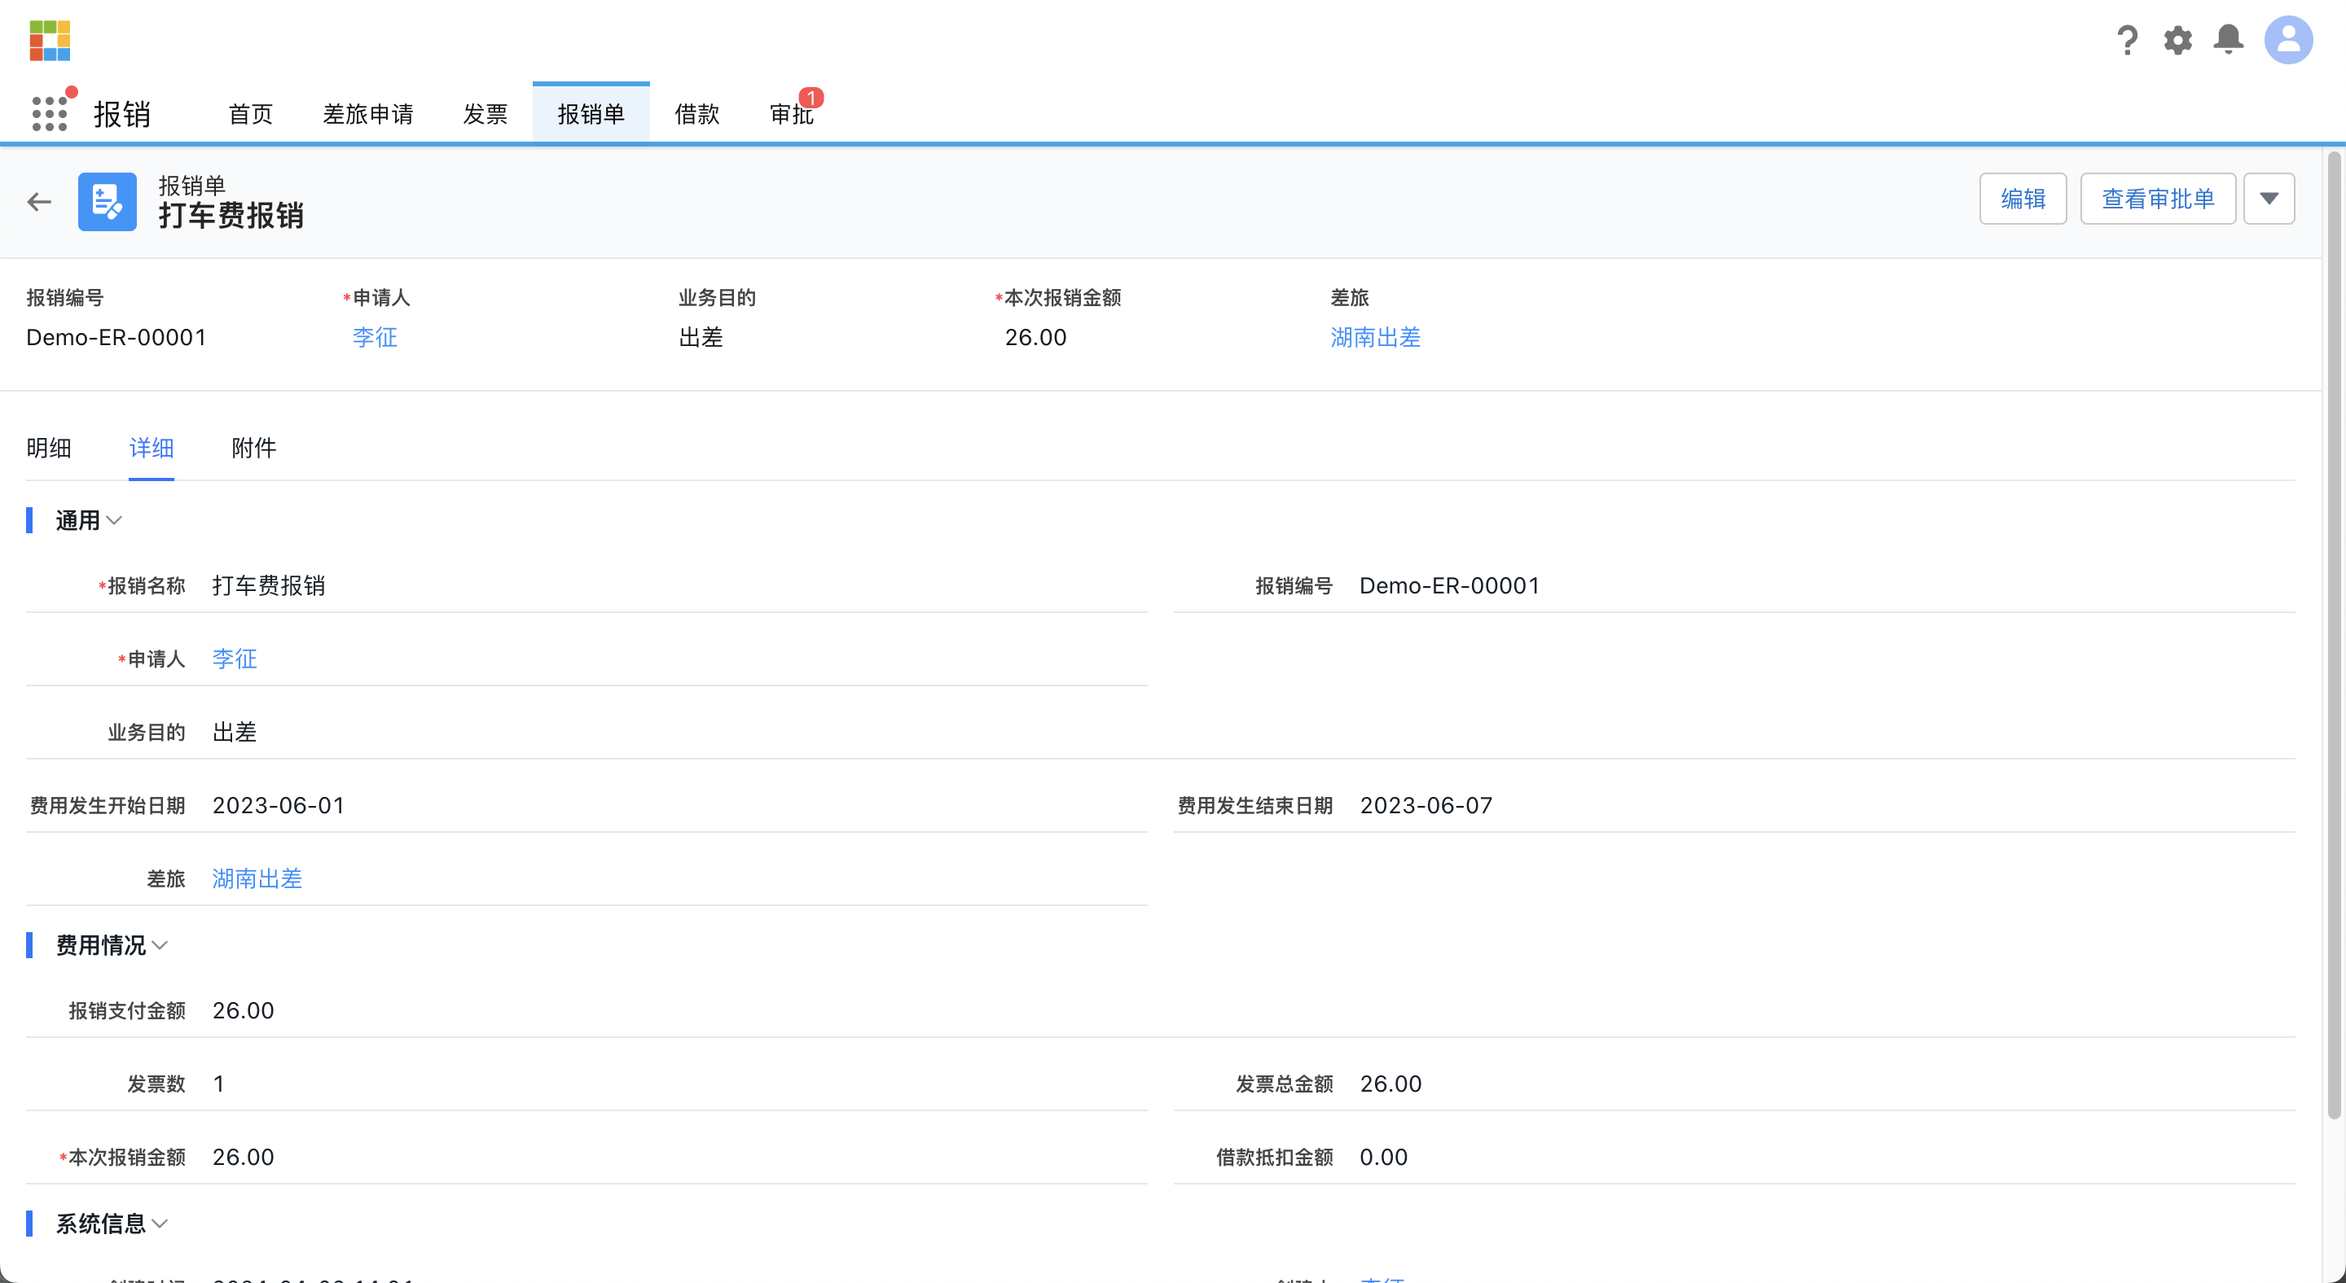Go back with the left arrow

39,201
